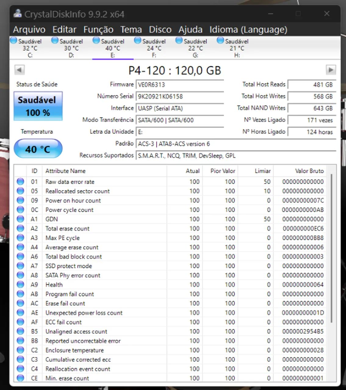This screenshot has width=346, height=390.
Task: Click the status circle for Max PE cycle
Action: (20, 238)
